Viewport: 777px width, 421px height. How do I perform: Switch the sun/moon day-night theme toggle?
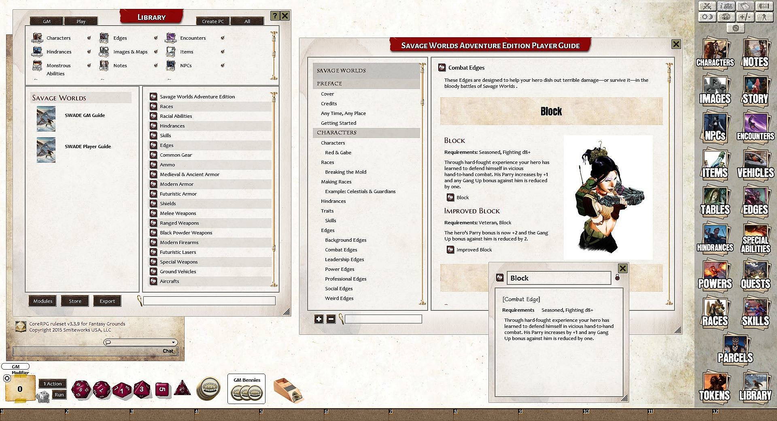tap(707, 17)
